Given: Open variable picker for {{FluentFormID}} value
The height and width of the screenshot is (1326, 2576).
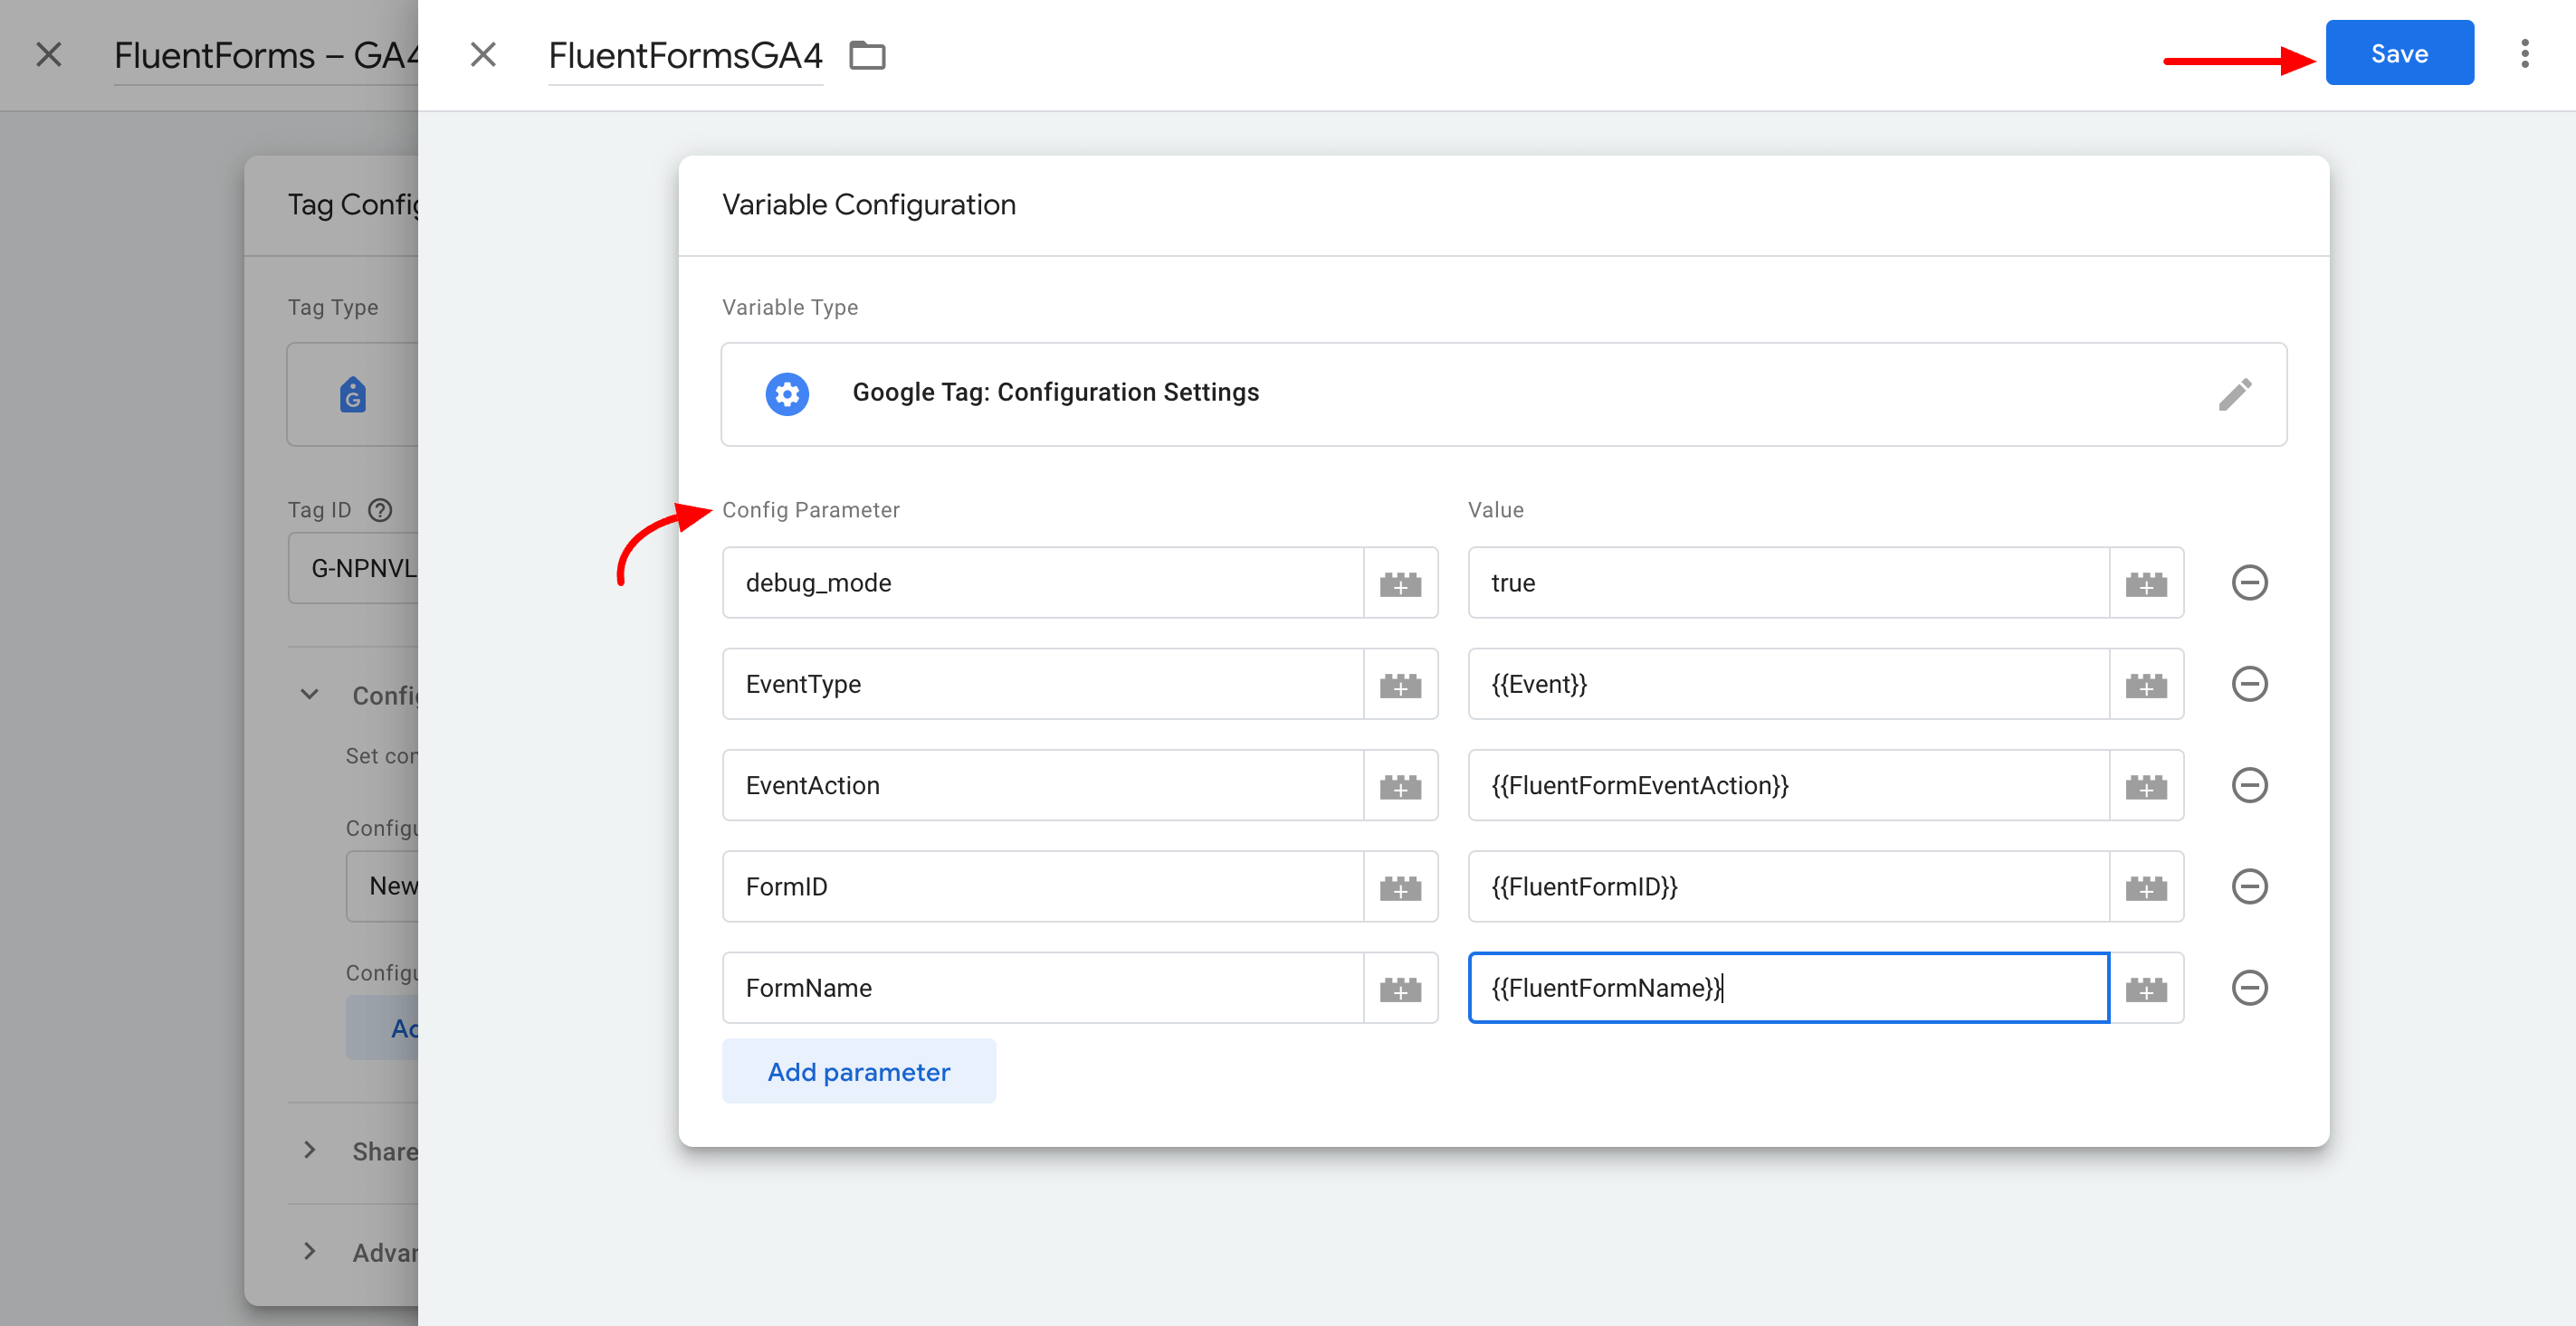Looking at the screenshot, I should click(x=2146, y=887).
